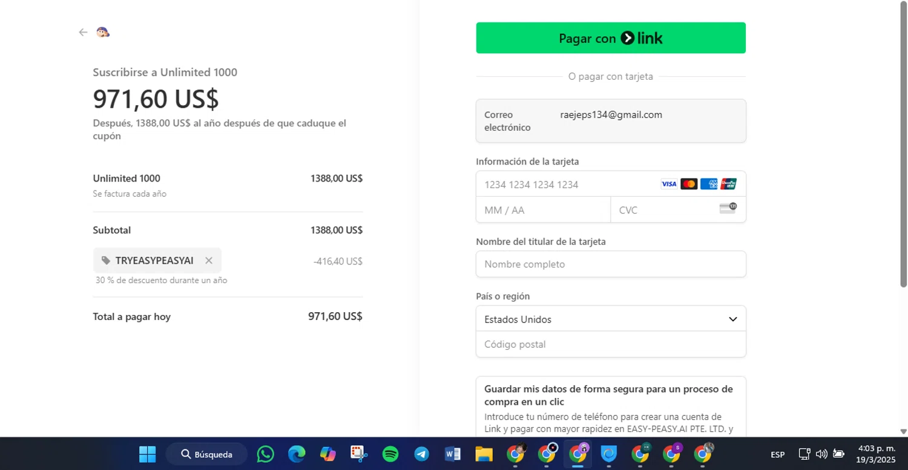Open the blue shield app in the taskbar

coord(609,454)
